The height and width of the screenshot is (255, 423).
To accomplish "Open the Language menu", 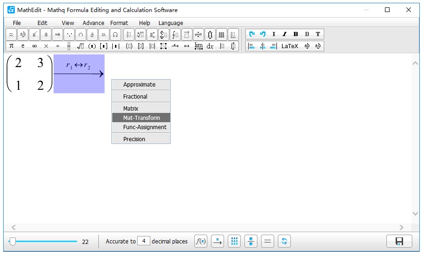I will coord(171,23).
